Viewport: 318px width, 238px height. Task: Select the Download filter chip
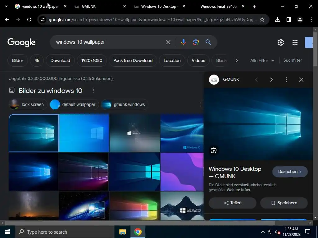click(60, 60)
